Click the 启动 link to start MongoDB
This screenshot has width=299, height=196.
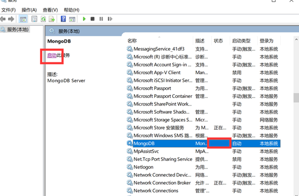tap(52, 55)
